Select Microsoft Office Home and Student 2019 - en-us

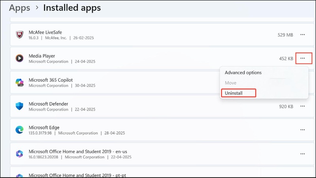click(x=78, y=152)
